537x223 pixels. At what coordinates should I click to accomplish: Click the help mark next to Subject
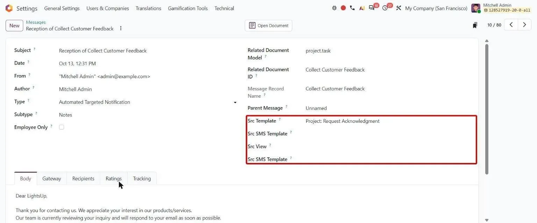pos(34,49)
